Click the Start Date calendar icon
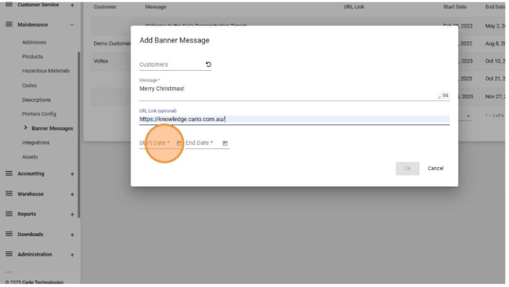Image resolution: width=509 pixels, height=287 pixels. click(179, 143)
